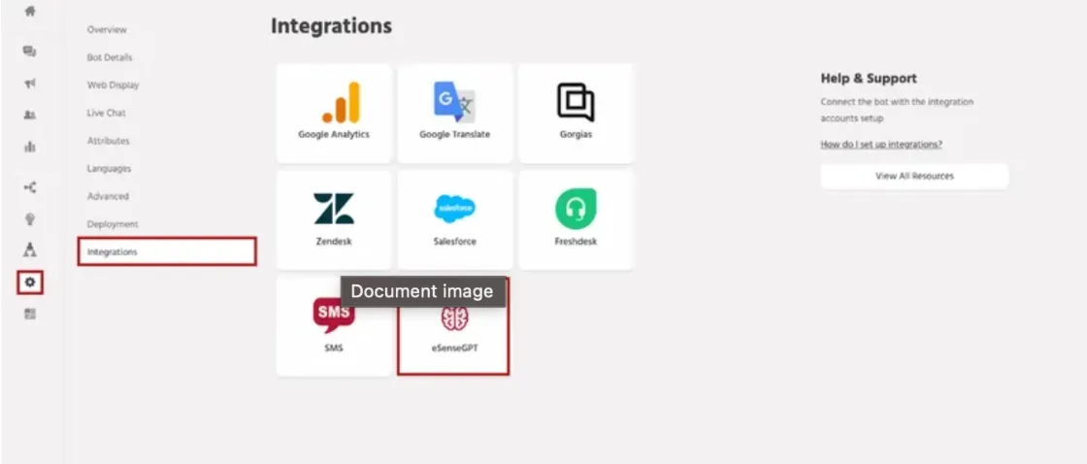Go to Attributes settings
The image size is (1087, 464).
tap(108, 141)
